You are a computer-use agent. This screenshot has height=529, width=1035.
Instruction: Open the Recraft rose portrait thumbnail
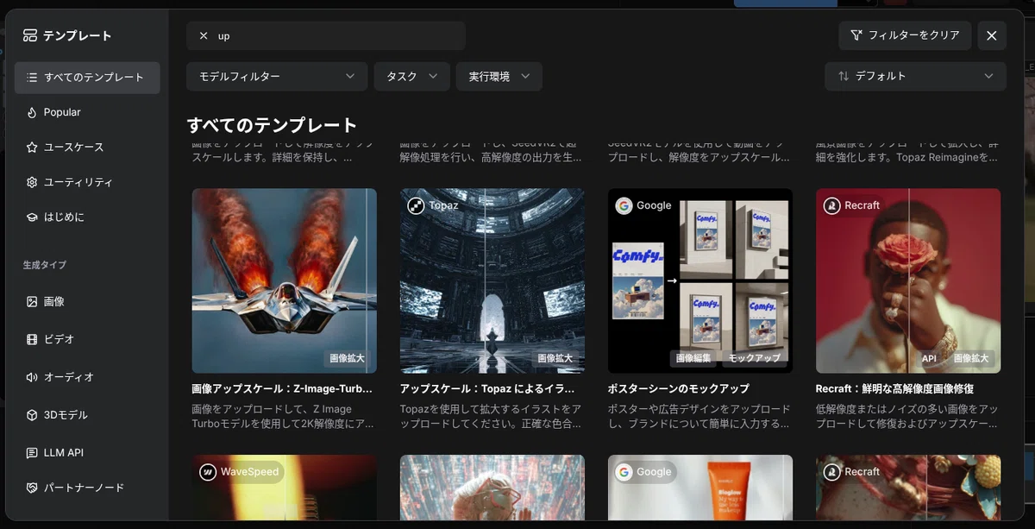(x=908, y=280)
